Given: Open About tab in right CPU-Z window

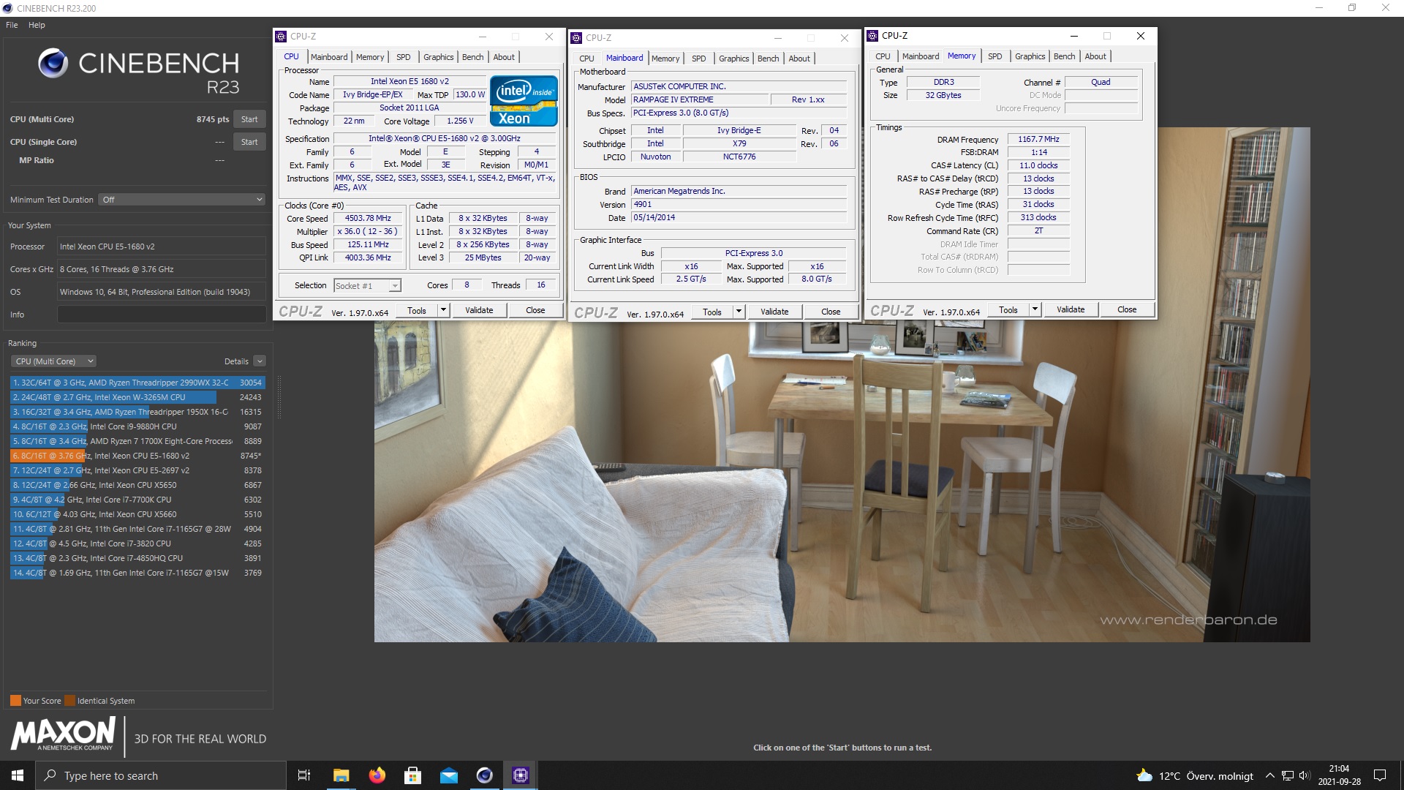Looking at the screenshot, I should 1095,56.
